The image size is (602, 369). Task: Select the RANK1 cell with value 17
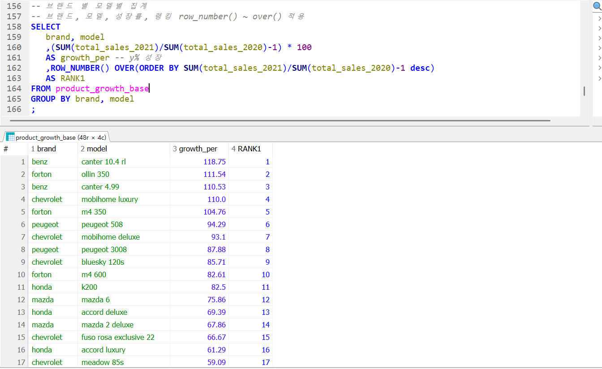click(250, 362)
